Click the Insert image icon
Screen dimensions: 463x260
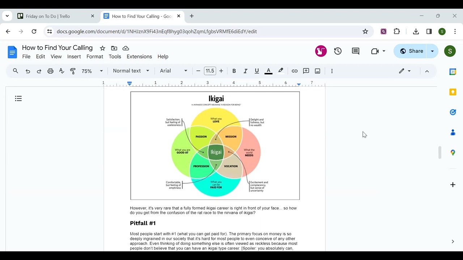tap(318, 71)
